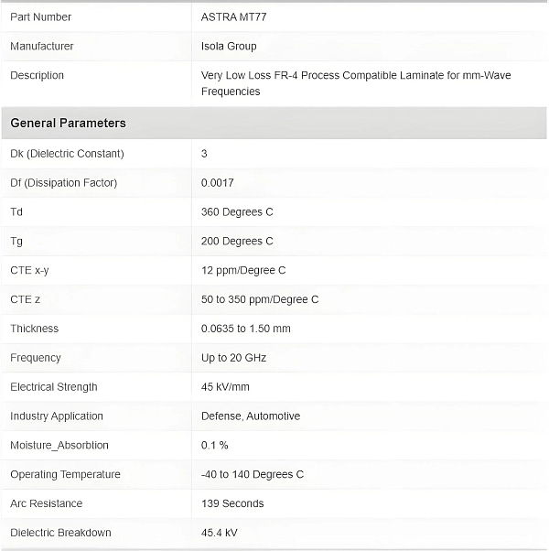Image resolution: width=549 pixels, height=551 pixels.
Task: Click the Isola Group manufacturer name
Action: [x=229, y=46]
